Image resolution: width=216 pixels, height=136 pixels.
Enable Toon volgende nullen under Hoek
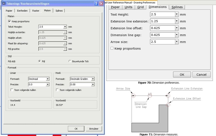tap(57, 90)
